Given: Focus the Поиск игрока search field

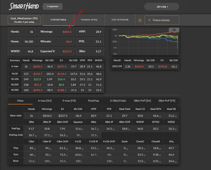Looking at the screenshot, I should coord(162,20).
